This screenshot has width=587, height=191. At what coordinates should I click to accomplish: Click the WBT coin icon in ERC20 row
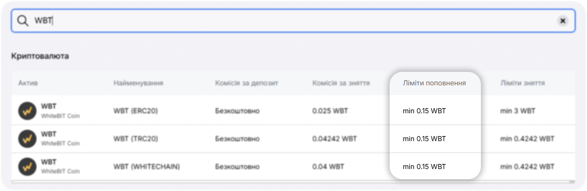[x=27, y=111]
